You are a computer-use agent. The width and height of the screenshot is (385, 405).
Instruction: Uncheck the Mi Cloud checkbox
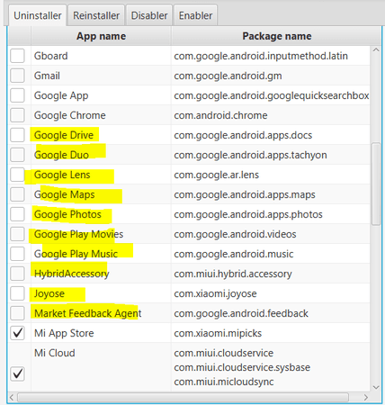[x=17, y=373]
